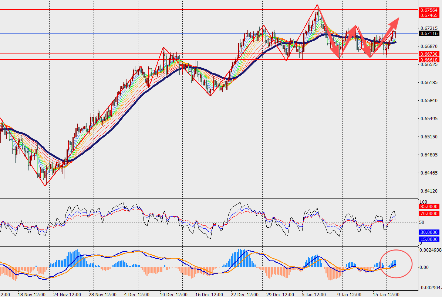Screen dimensions: 442x297
Task: Select the upward red arrow at chart's right edge
Action: click(x=393, y=25)
